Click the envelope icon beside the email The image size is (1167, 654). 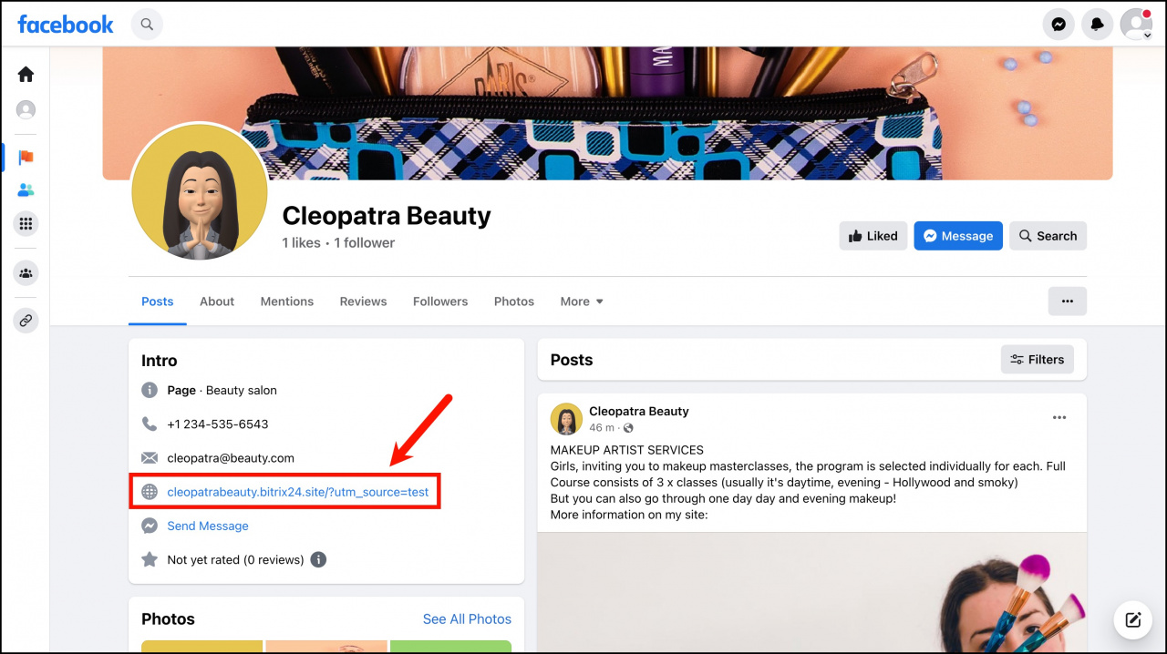150,457
